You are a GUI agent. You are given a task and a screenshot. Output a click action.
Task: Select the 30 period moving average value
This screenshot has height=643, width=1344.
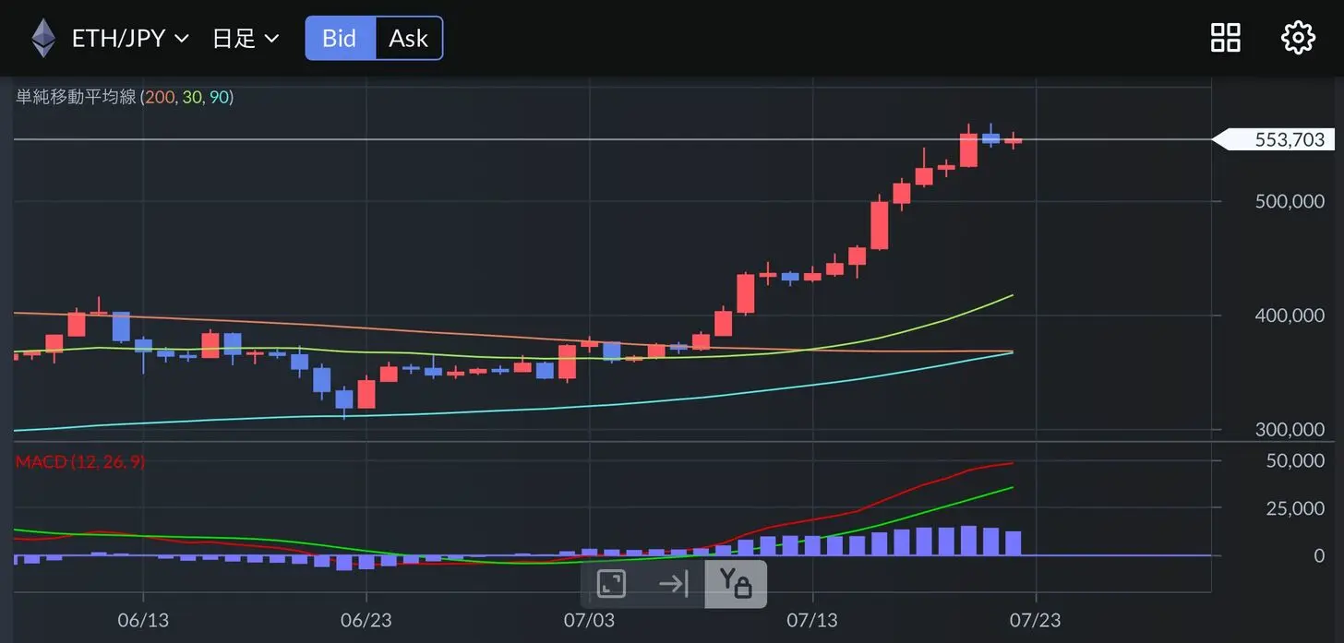coord(192,96)
